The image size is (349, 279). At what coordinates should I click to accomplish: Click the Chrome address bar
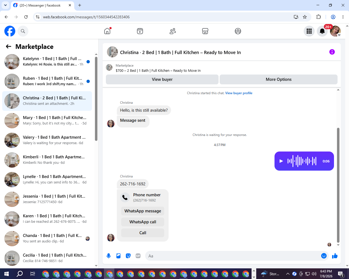(164, 17)
